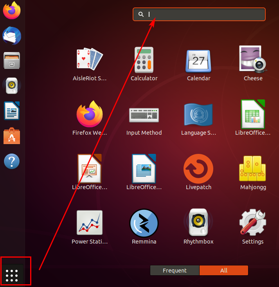Open Power Statistics from the grid
The height and width of the screenshot is (287, 279).
tap(90, 223)
